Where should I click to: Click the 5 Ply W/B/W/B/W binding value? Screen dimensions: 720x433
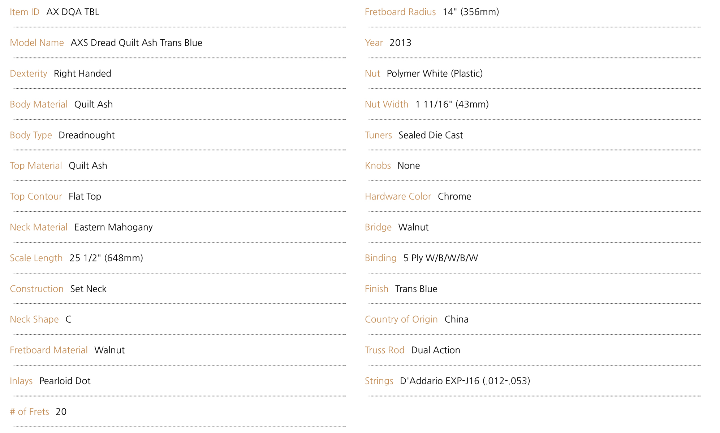tap(440, 258)
